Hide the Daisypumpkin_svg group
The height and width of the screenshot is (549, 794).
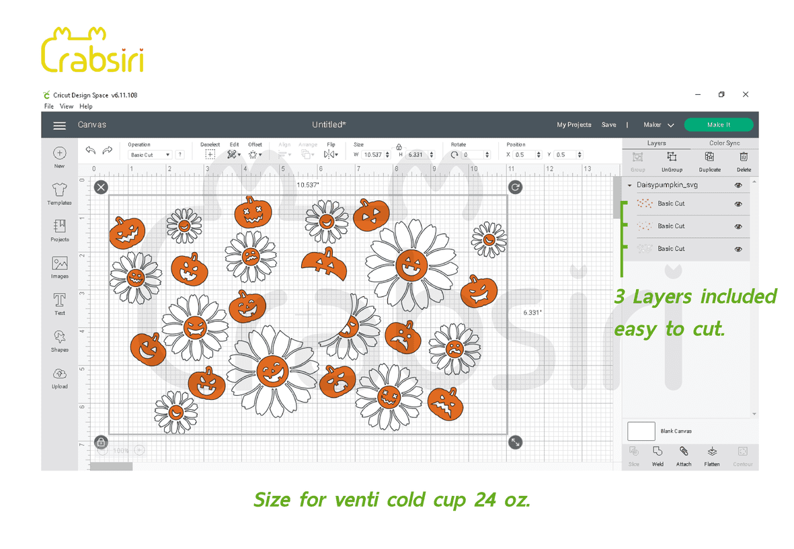point(738,185)
